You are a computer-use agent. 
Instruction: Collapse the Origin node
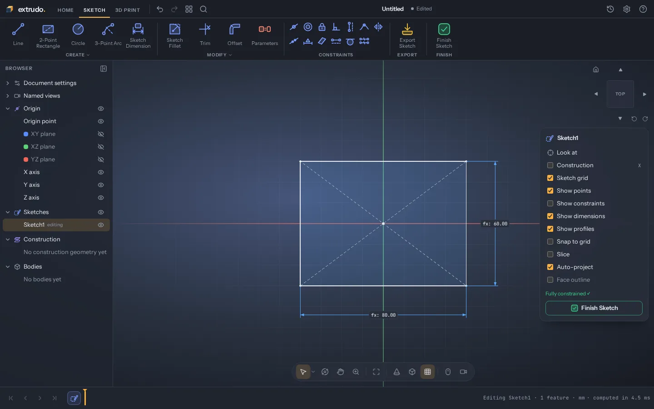tap(8, 109)
